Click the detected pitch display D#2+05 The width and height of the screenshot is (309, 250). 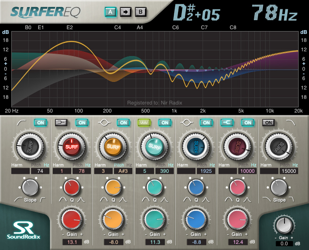(196, 13)
